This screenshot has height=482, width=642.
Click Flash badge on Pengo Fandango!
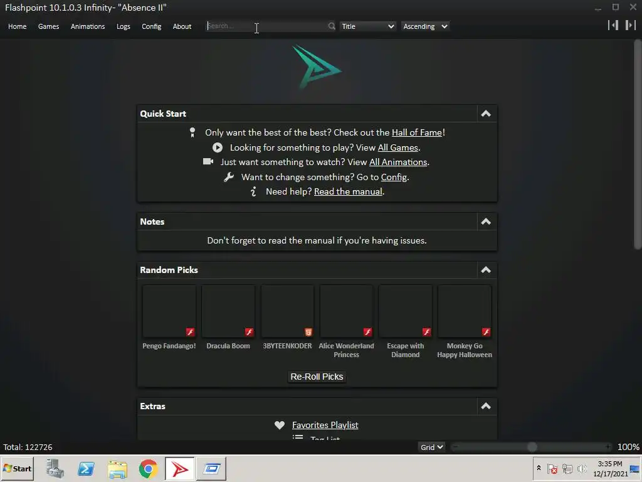click(191, 332)
